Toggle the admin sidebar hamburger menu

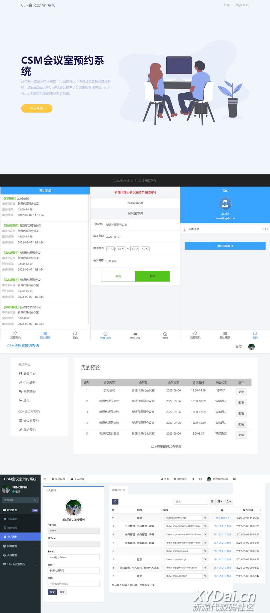pyautogui.click(x=45, y=479)
